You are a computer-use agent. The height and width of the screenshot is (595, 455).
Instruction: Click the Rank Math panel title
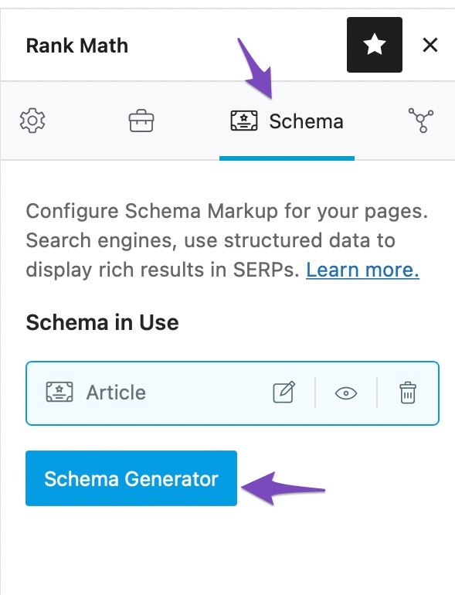[x=77, y=46]
